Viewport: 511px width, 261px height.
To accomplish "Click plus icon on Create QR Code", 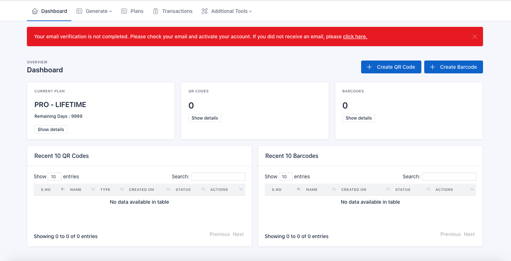I will point(369,67).
